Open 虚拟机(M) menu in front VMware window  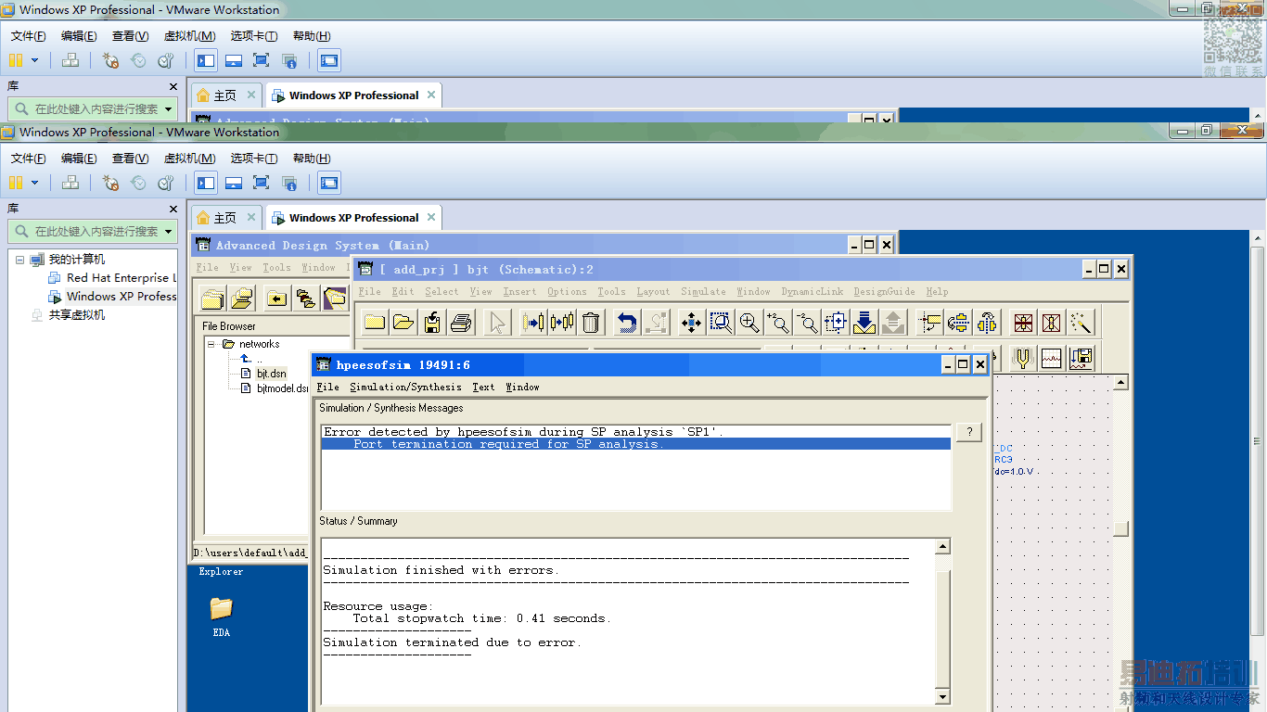[189, 159]
